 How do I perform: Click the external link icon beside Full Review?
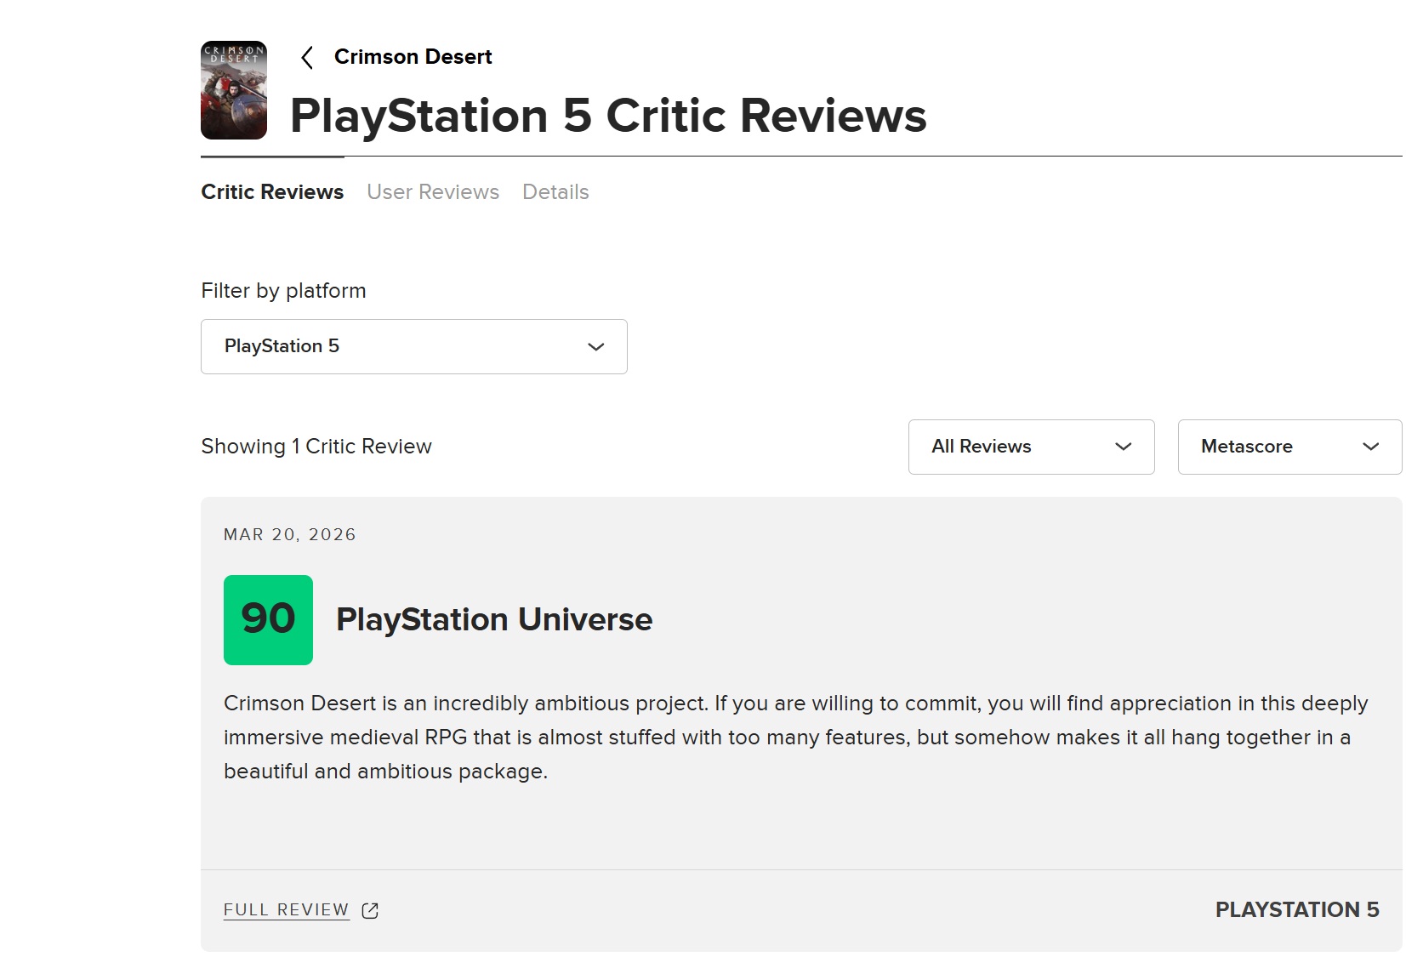tap(370, 910)
